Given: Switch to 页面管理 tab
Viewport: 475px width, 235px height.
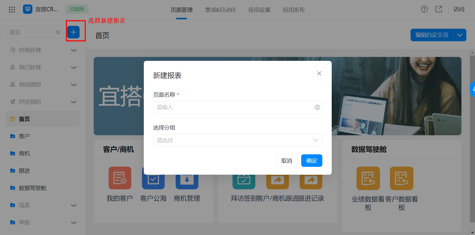Looking at the screenshot, I should (182, 10).
